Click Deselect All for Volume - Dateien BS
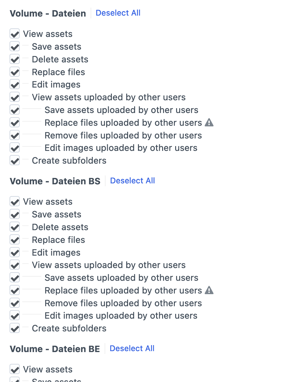This screenshot has height=382, width=281. [x=133, y=180]
